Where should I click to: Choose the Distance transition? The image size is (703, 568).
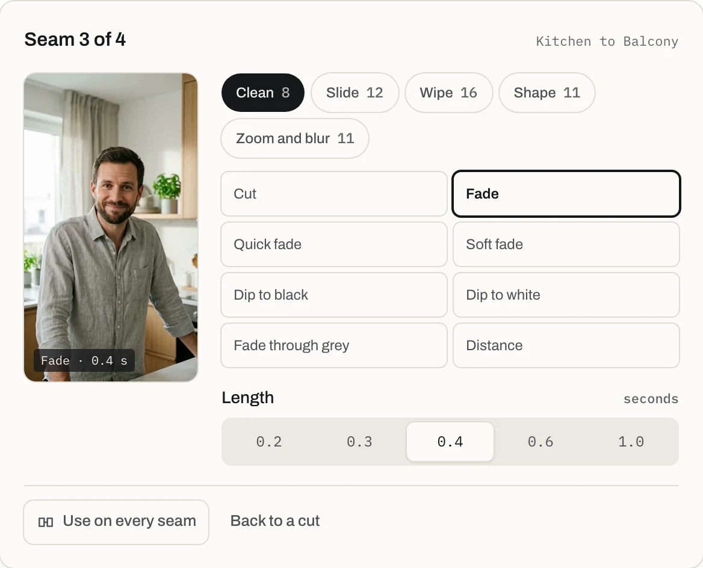click(x=566, y=345)
